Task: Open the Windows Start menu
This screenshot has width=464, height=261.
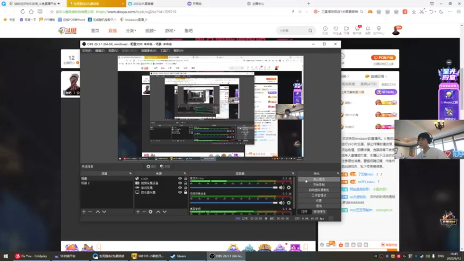Action: 5,256
